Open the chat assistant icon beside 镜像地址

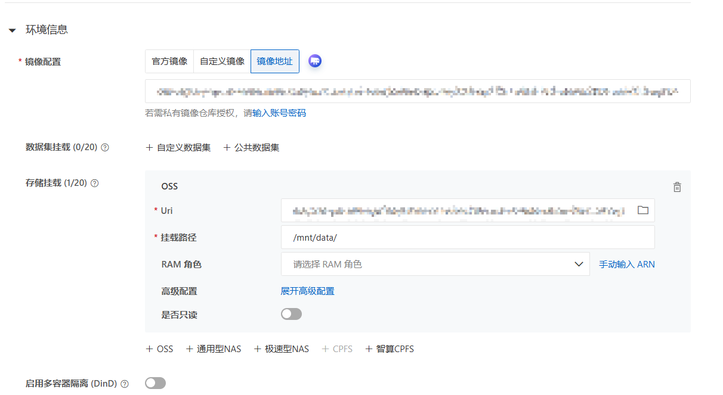coord(315,61)
